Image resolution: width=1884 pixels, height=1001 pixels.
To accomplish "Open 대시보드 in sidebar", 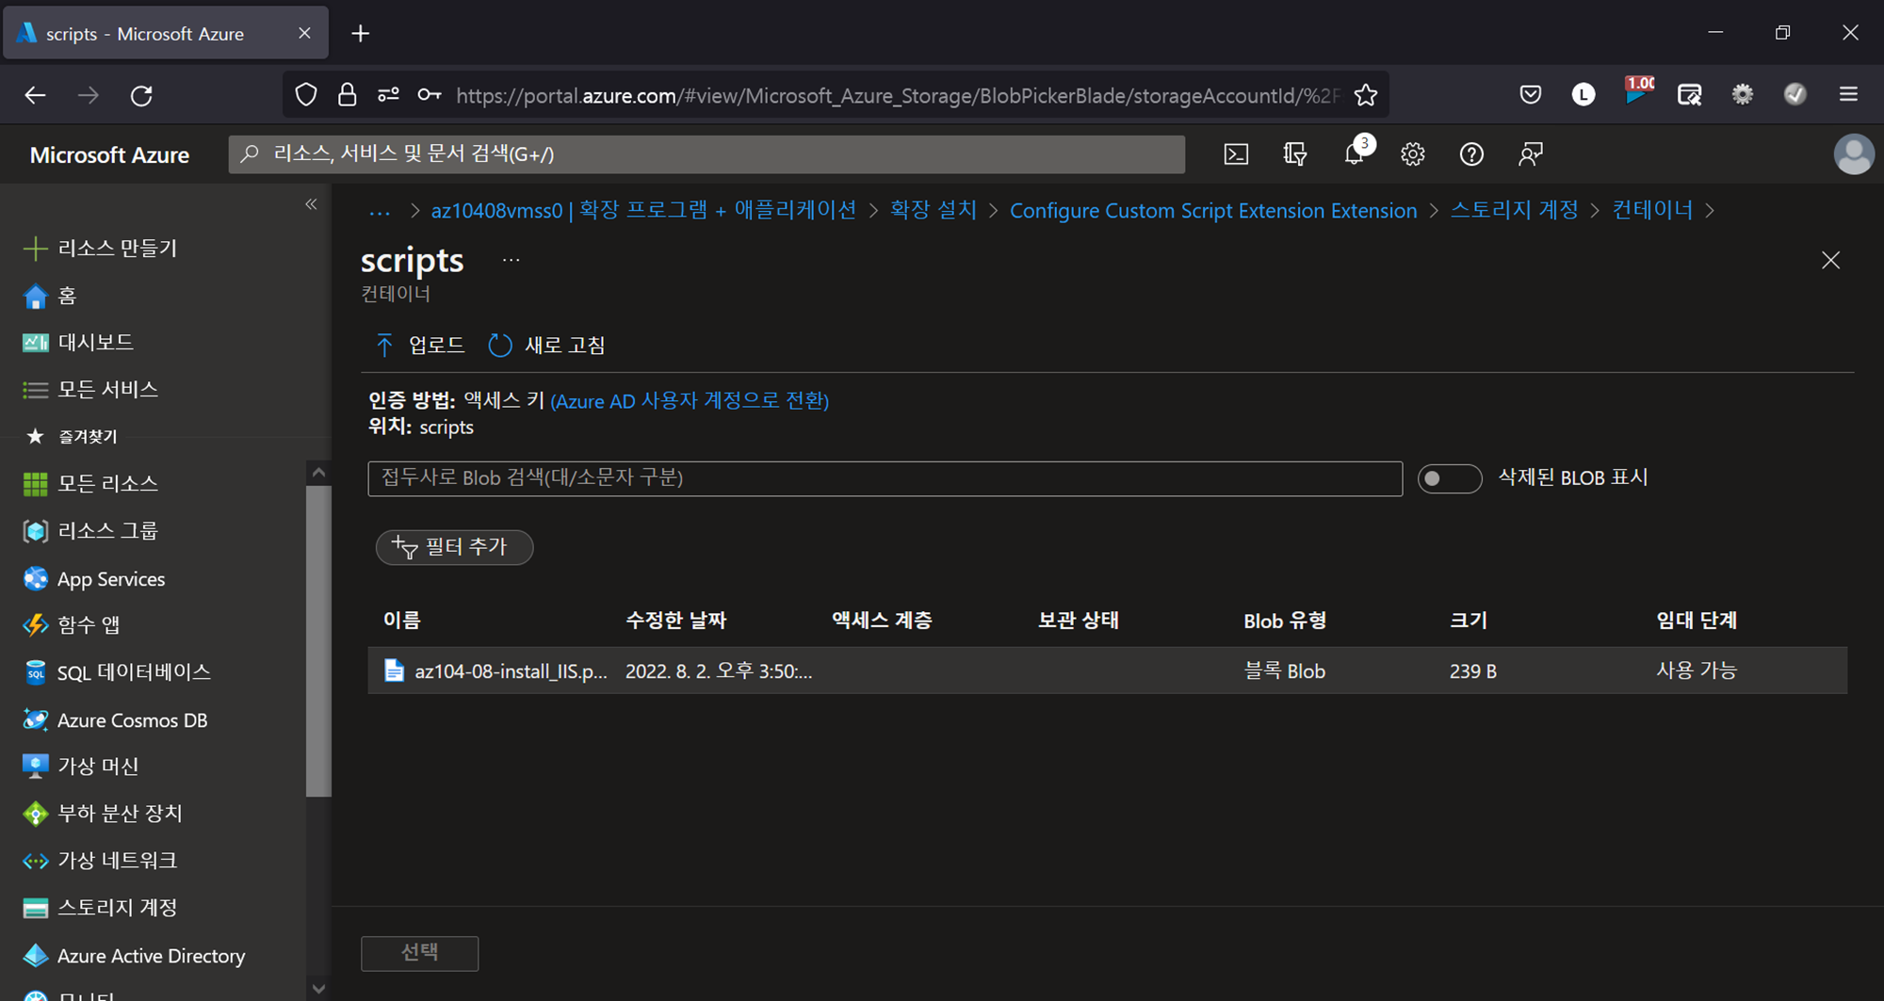I will point(78,342).
